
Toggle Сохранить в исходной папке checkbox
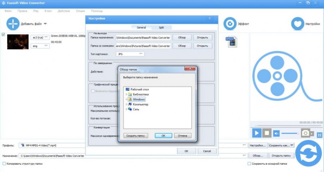coord(249,164)
